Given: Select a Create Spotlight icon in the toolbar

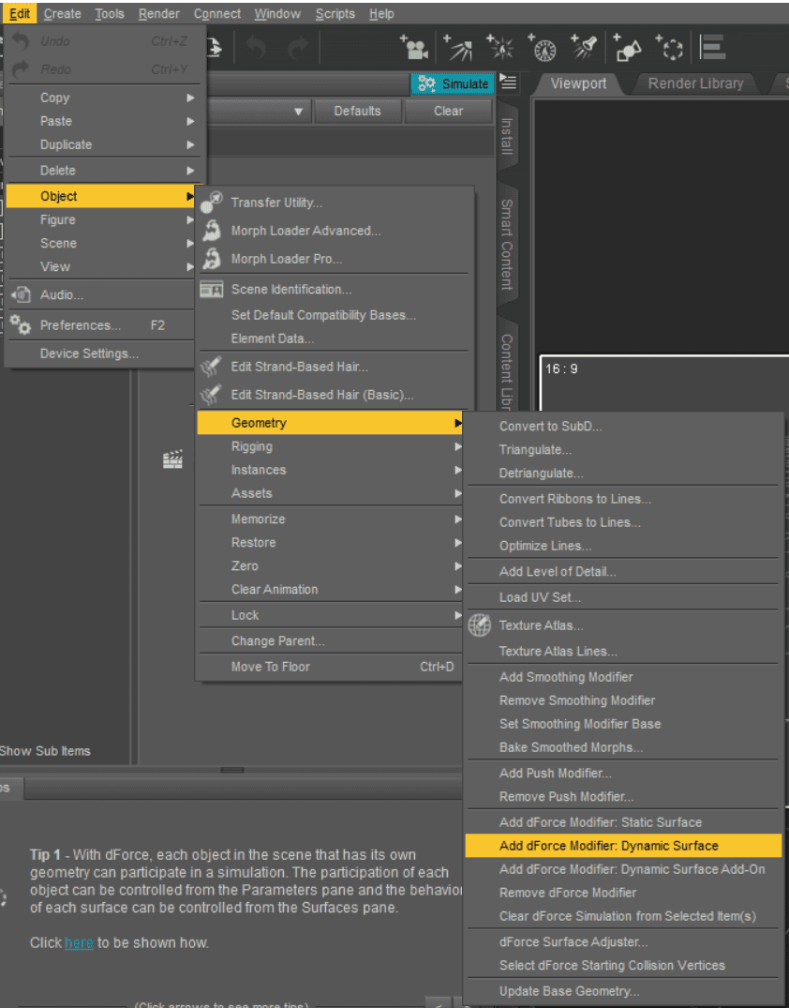Looking at the screenshot, I should (x=586, y=47).
